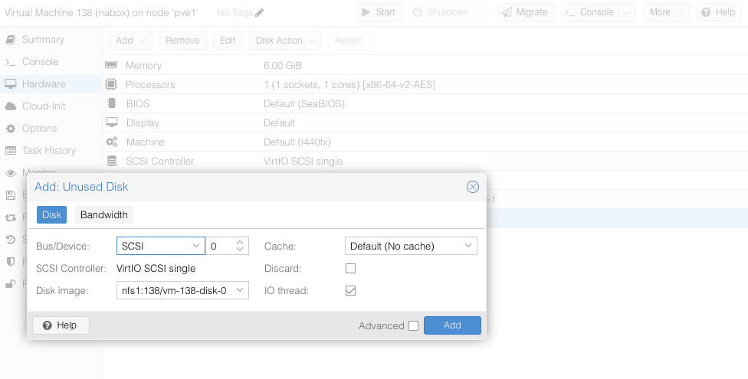Open the Cloud-Init section

[x=44, y=106]
